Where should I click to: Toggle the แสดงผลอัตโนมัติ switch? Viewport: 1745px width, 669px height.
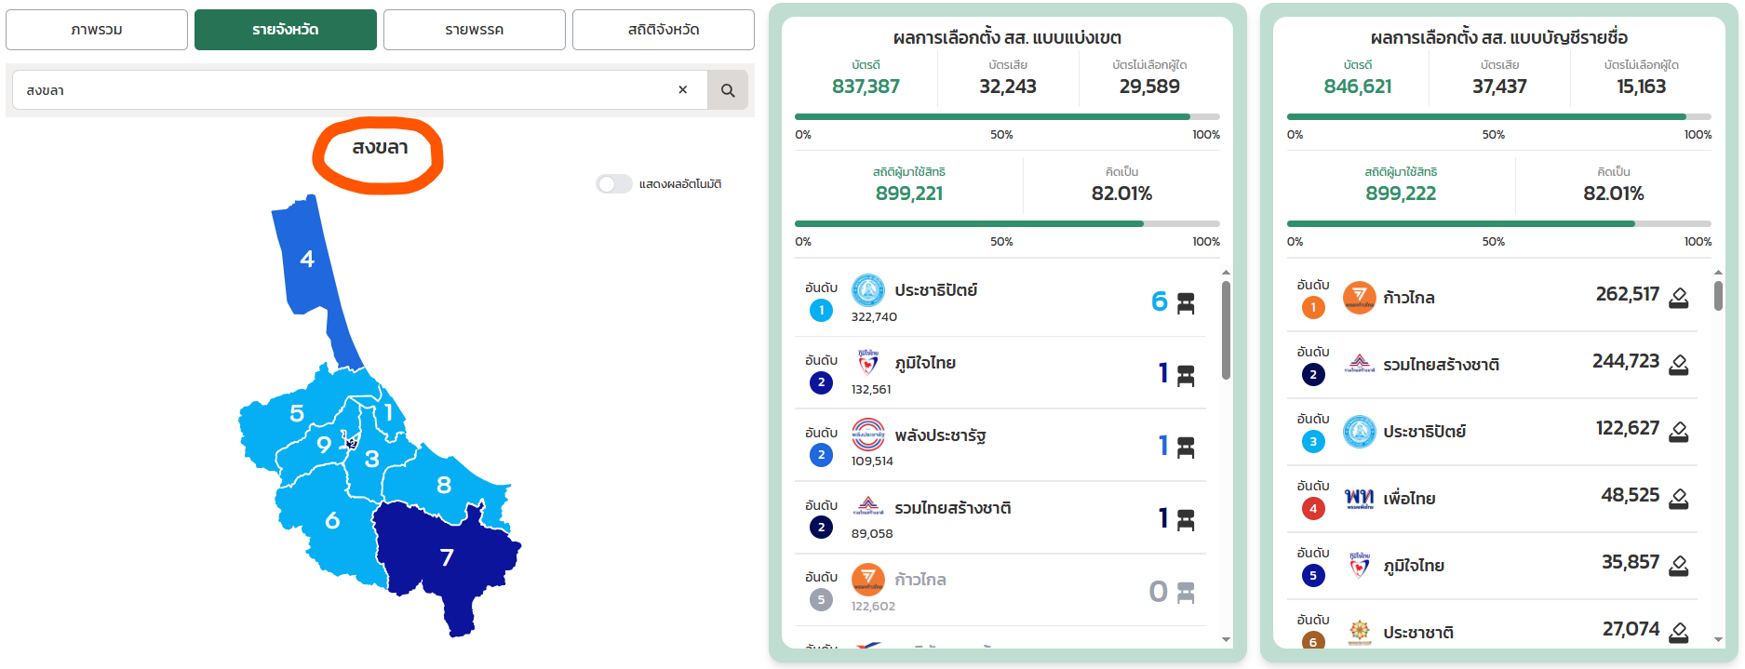pyautogui.click(x=614, y=184)
